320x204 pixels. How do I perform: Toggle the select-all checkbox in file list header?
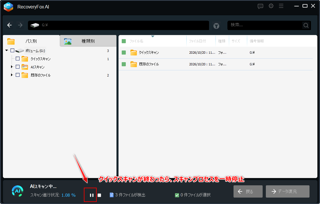tap(124, 41)
